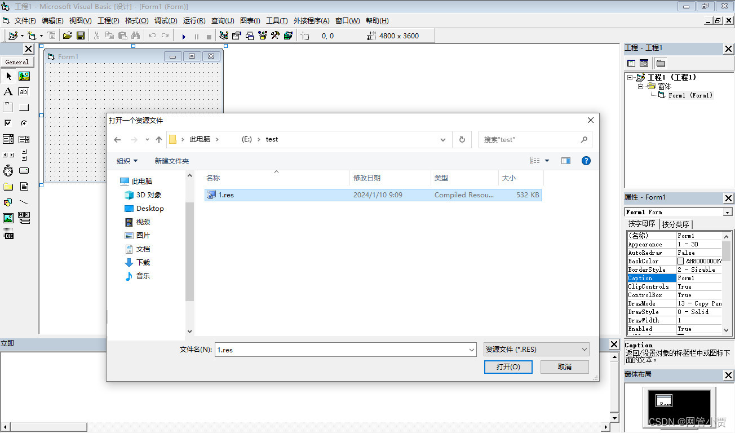
Task: Click the form thumbnail in 窗体布局
Action: point(665,400)
